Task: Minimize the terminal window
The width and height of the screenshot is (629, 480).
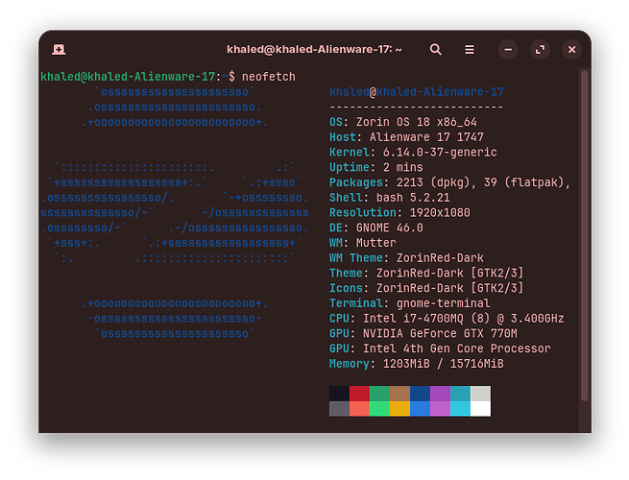Action: 508,49
